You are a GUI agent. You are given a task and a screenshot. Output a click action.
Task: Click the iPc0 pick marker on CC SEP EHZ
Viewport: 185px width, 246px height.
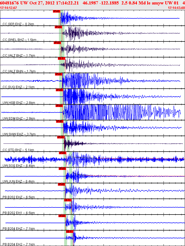57,11
